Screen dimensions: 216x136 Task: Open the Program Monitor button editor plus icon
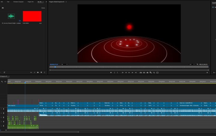207,72
